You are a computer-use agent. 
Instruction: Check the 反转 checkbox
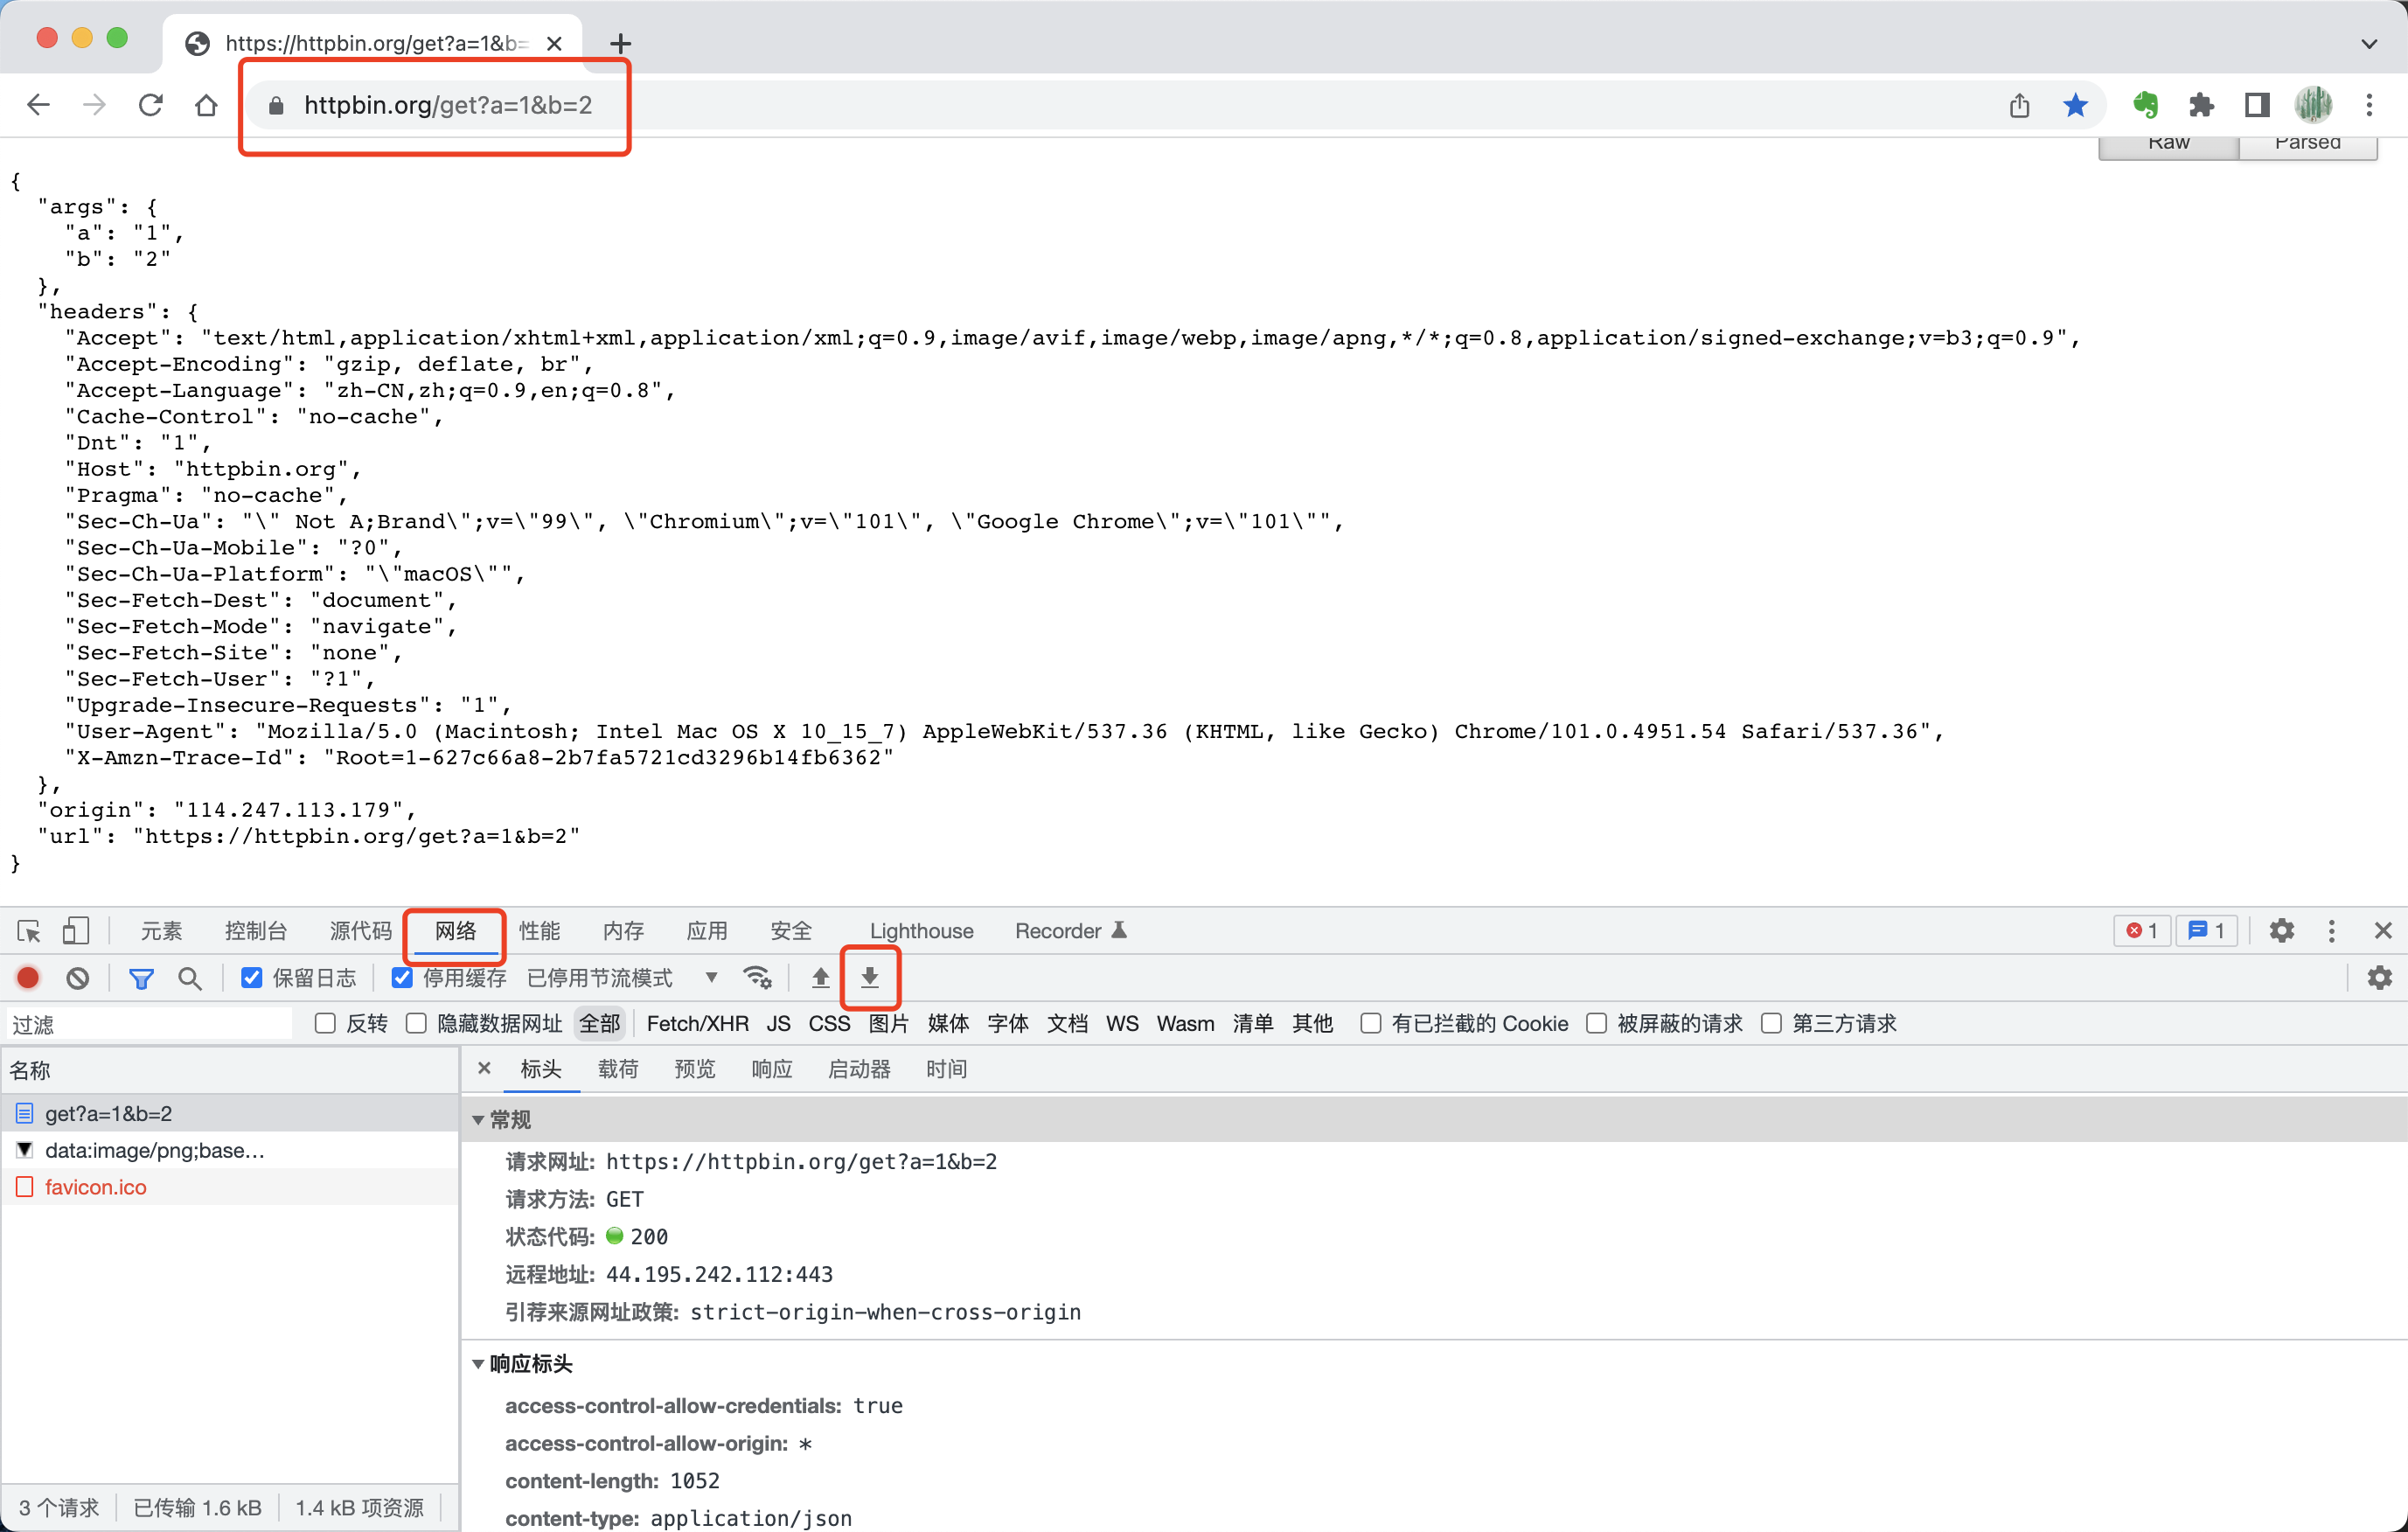325,1023
